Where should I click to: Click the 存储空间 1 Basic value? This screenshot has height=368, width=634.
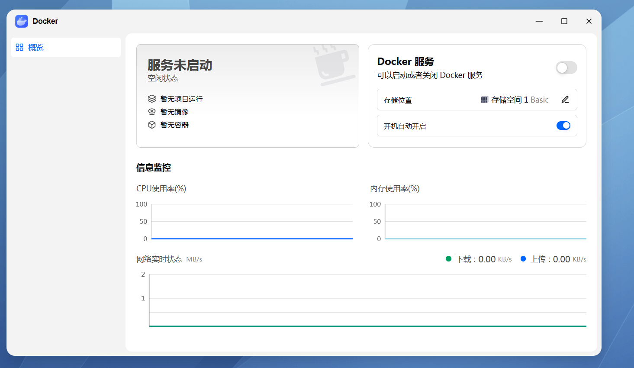click(520, 100)
